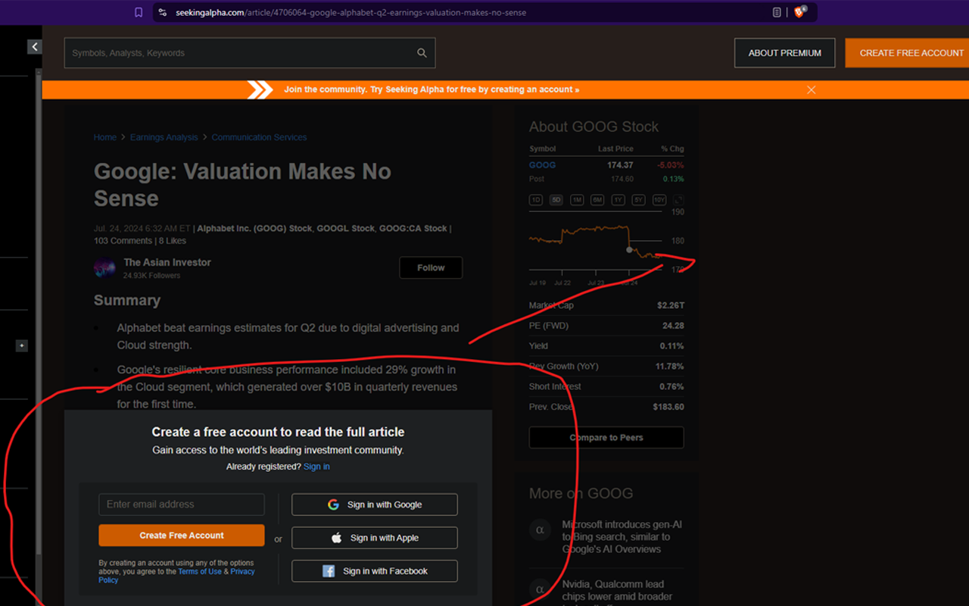Toggle the 1Y chart range
The image size is (969, 606).
618,199
